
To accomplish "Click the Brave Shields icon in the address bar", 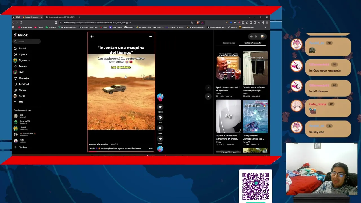I will click(x=198, y=23).
